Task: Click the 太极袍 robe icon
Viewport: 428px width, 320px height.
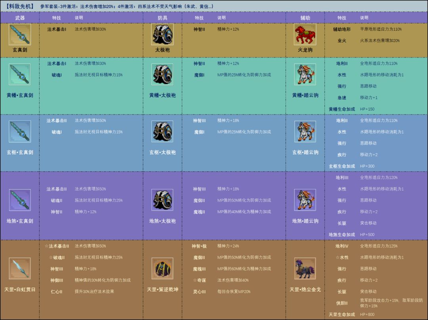Action: point(162,34)
